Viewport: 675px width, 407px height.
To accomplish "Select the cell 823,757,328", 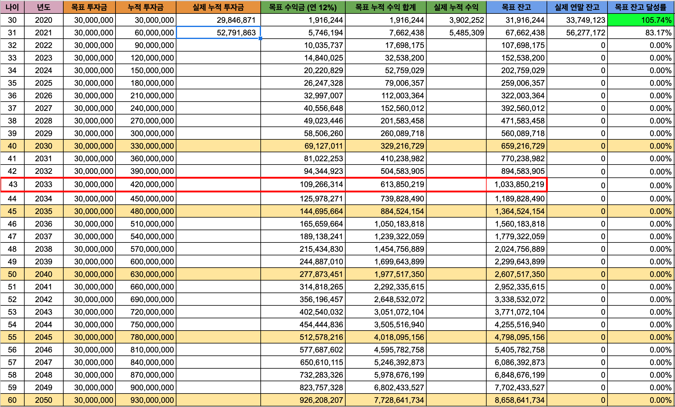I will click(303, 388).
